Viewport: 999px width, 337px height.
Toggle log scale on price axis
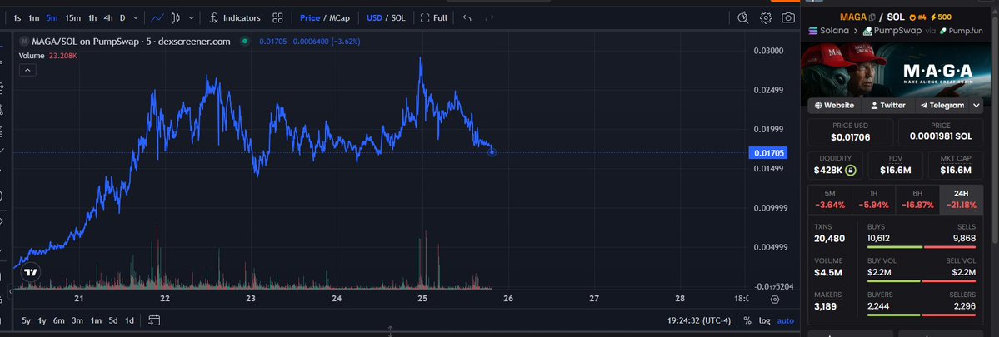765,320
